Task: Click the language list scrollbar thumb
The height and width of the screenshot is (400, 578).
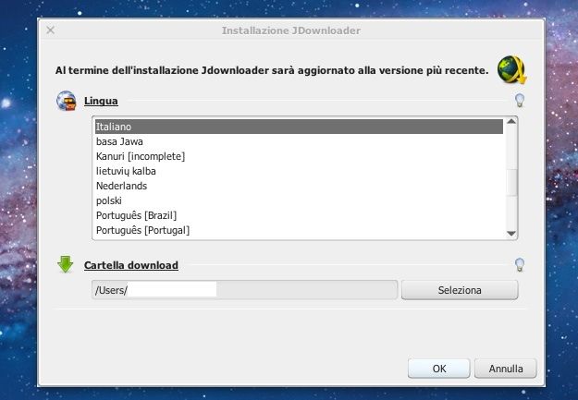Action: tap(511, 182)
